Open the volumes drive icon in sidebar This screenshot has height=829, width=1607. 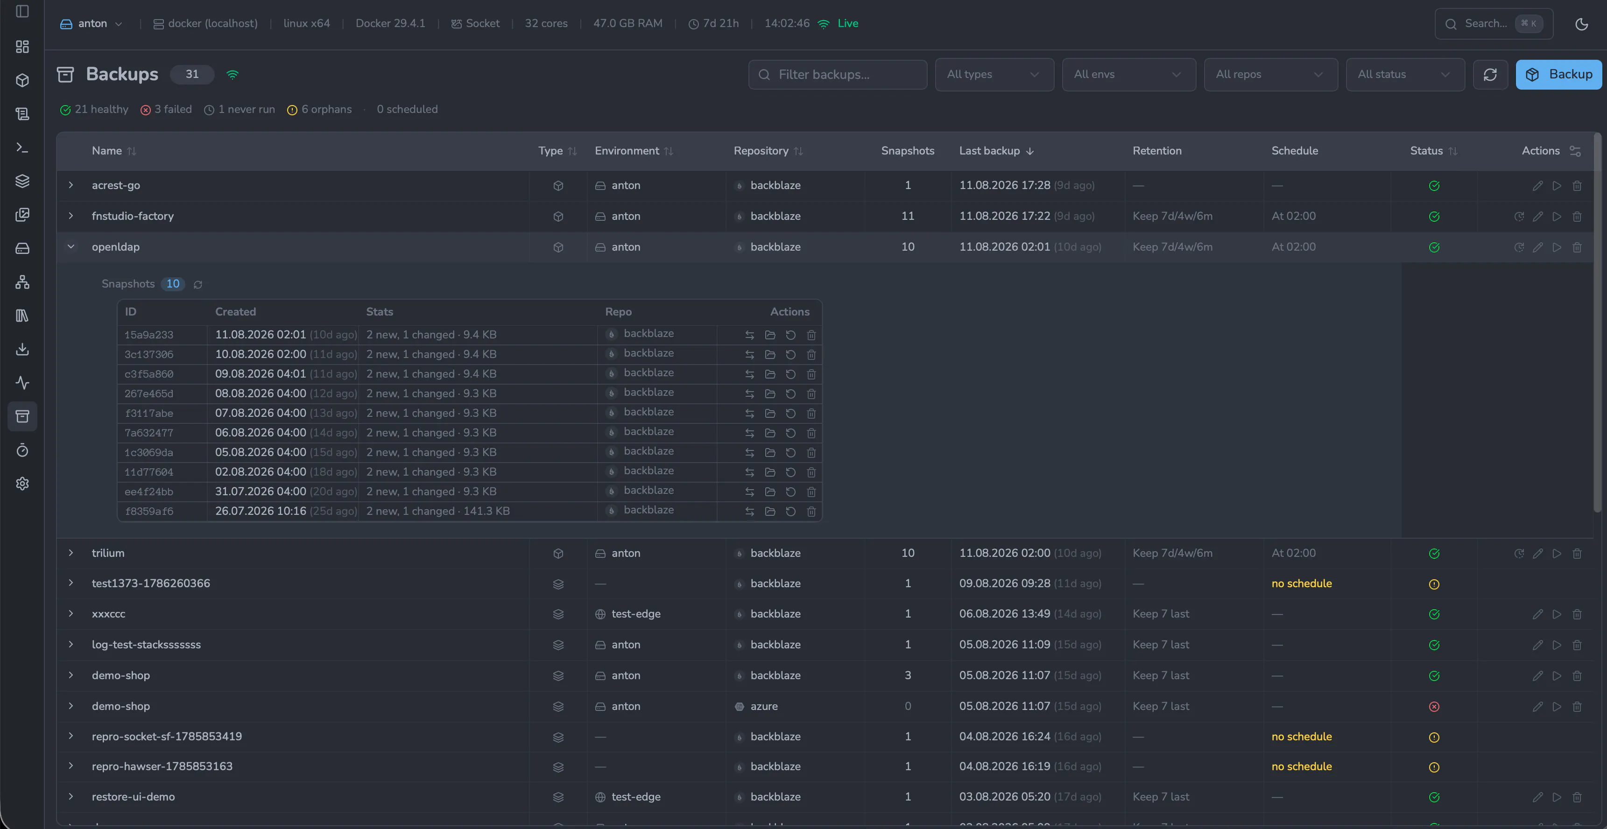[x=22, y=248]
